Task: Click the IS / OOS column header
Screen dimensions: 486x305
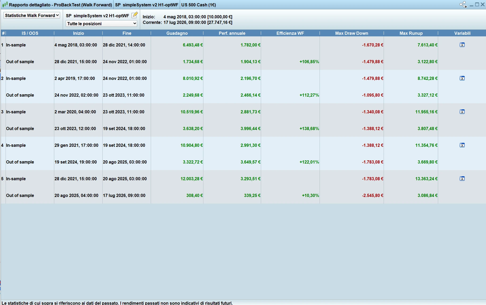Action: coord(30,33)
